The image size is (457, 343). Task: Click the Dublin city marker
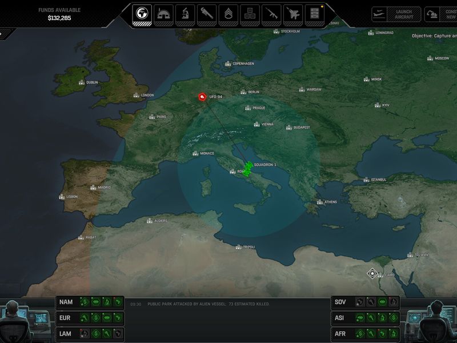tap(82, 82)
